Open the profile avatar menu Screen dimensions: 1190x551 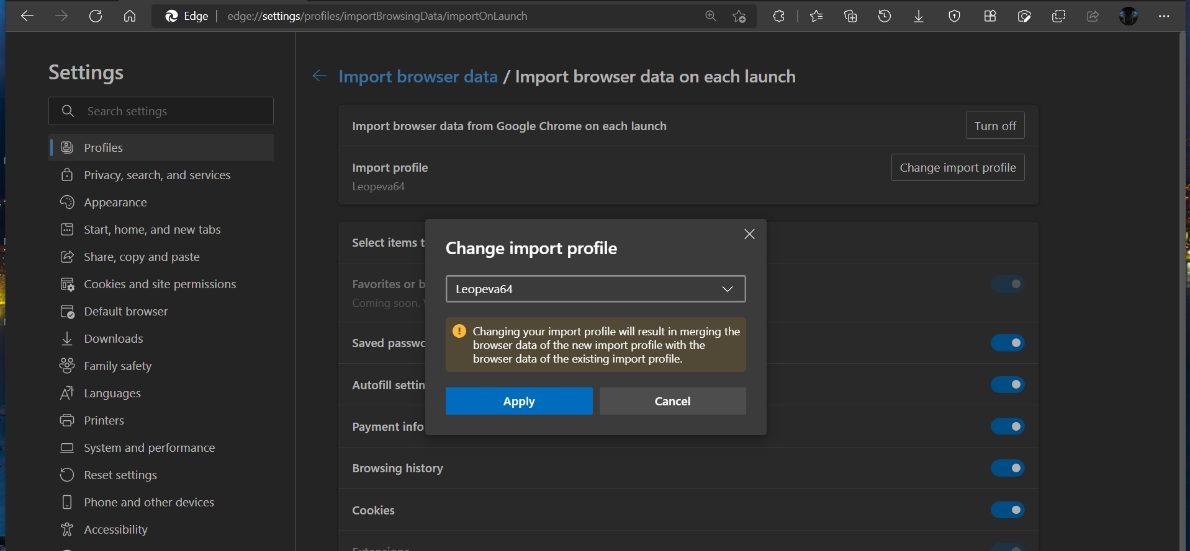tap(1129, 16)
